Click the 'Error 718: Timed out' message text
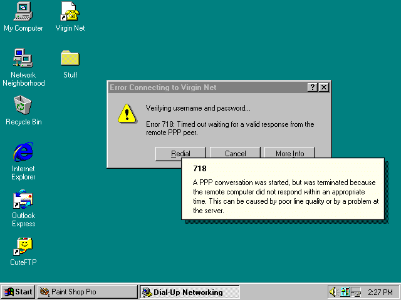Image resolution: width=401 pixels, height=300 pixels. pyautogui.click(x=230, y=128)
